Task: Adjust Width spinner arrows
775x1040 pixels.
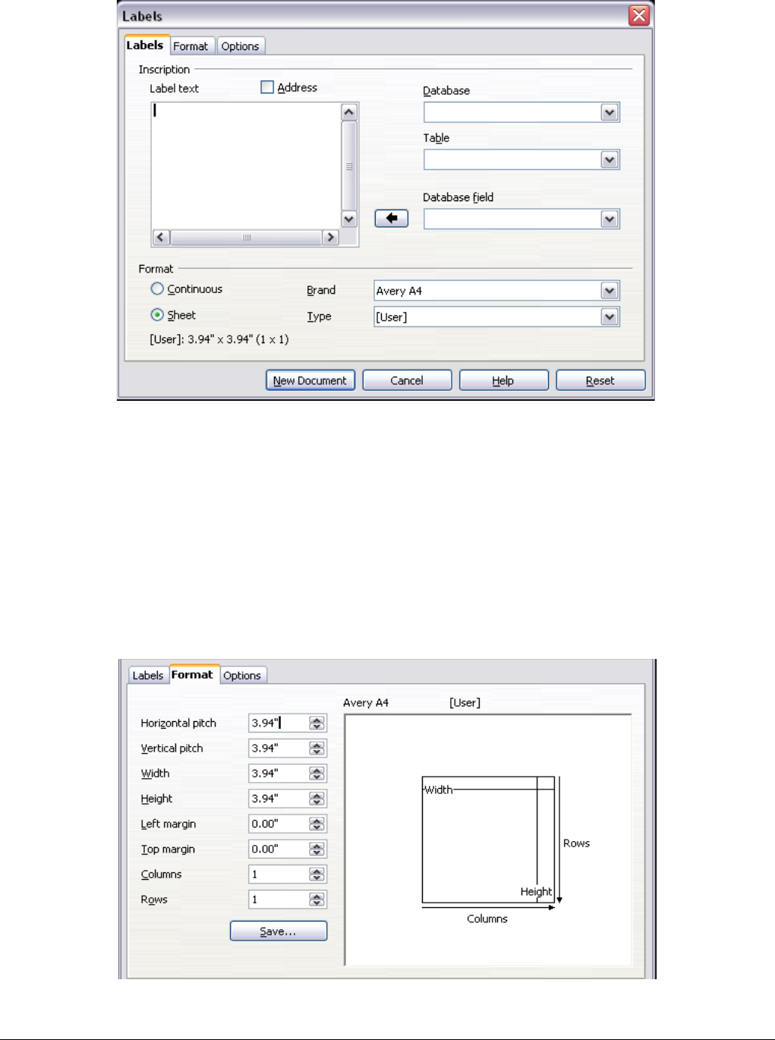Action: (317, 774)
